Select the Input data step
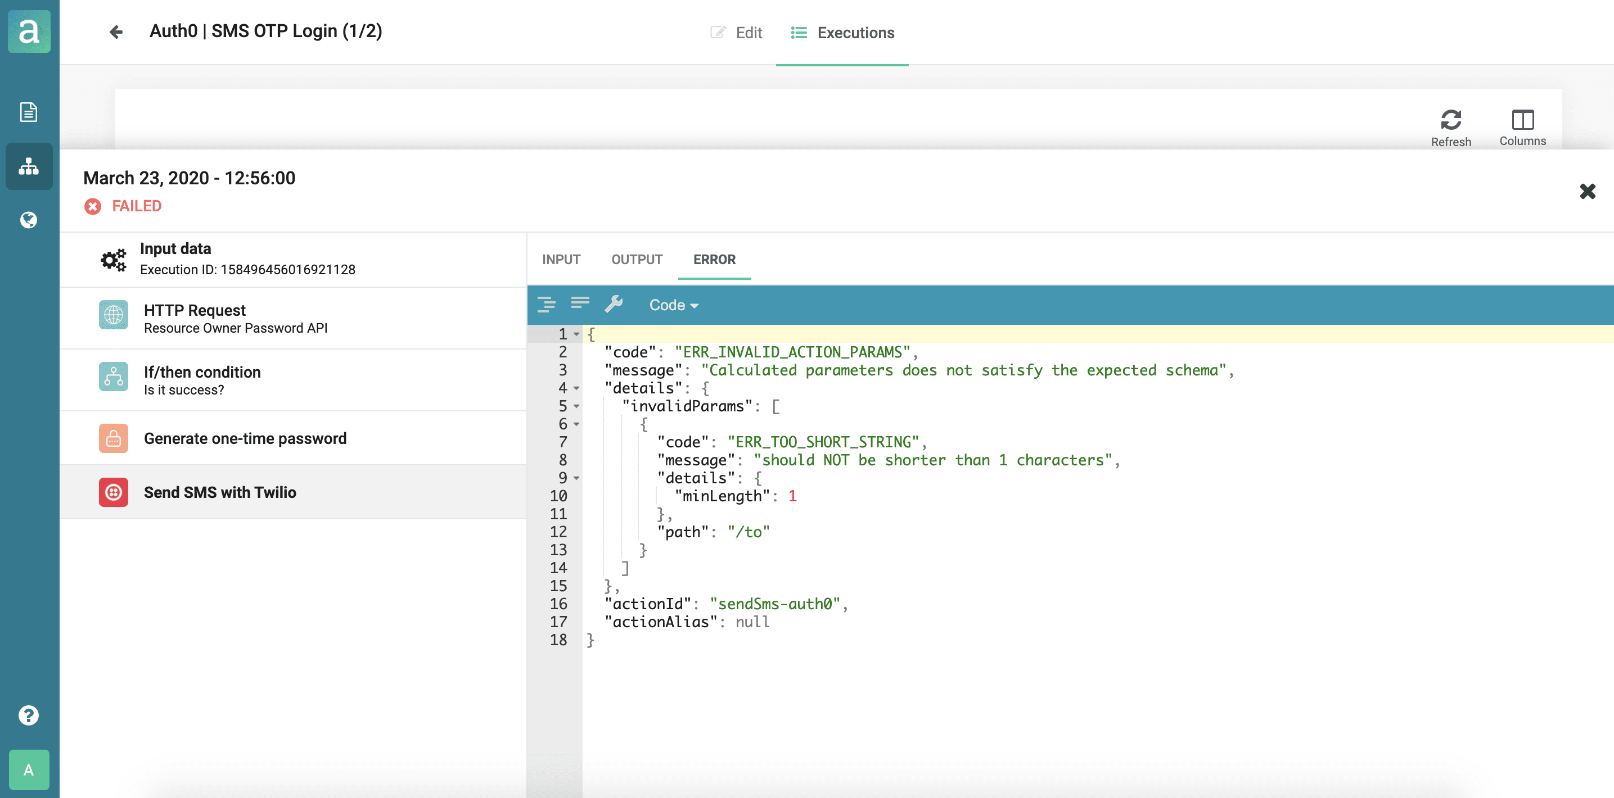Image resolution: width=1614 pixels, height=798 pixels. [x=293, y=260]
